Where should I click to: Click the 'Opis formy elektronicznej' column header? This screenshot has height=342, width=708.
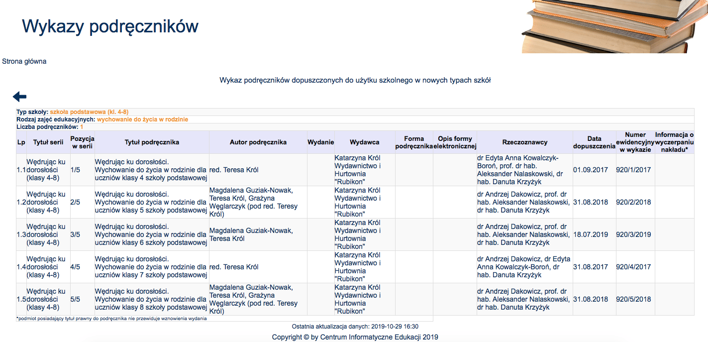[x=455, y=142]
